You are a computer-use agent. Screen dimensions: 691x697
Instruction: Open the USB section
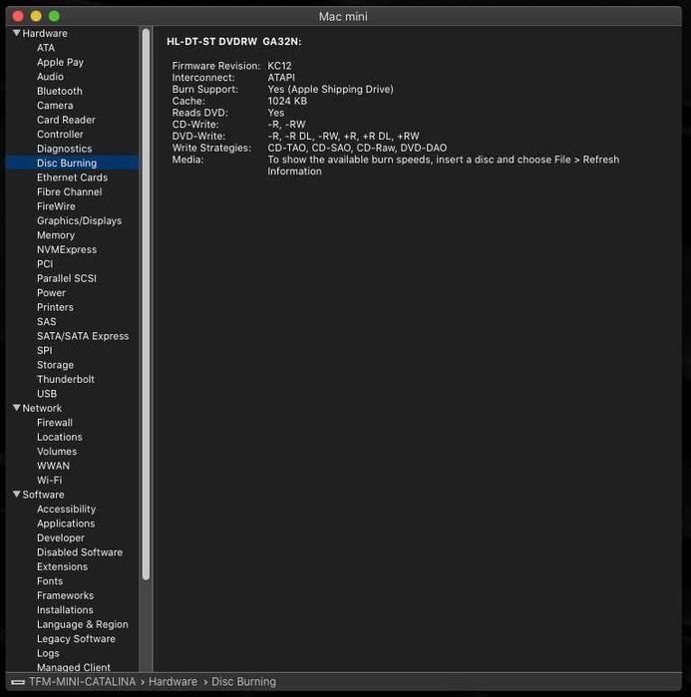coord(47,394)
